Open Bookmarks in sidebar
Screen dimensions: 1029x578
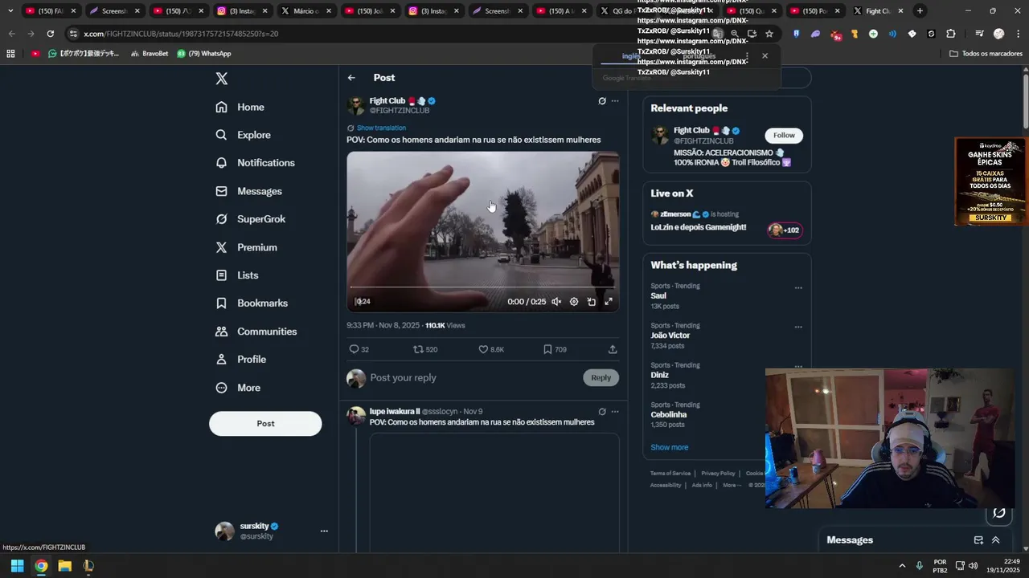point(251,303)
